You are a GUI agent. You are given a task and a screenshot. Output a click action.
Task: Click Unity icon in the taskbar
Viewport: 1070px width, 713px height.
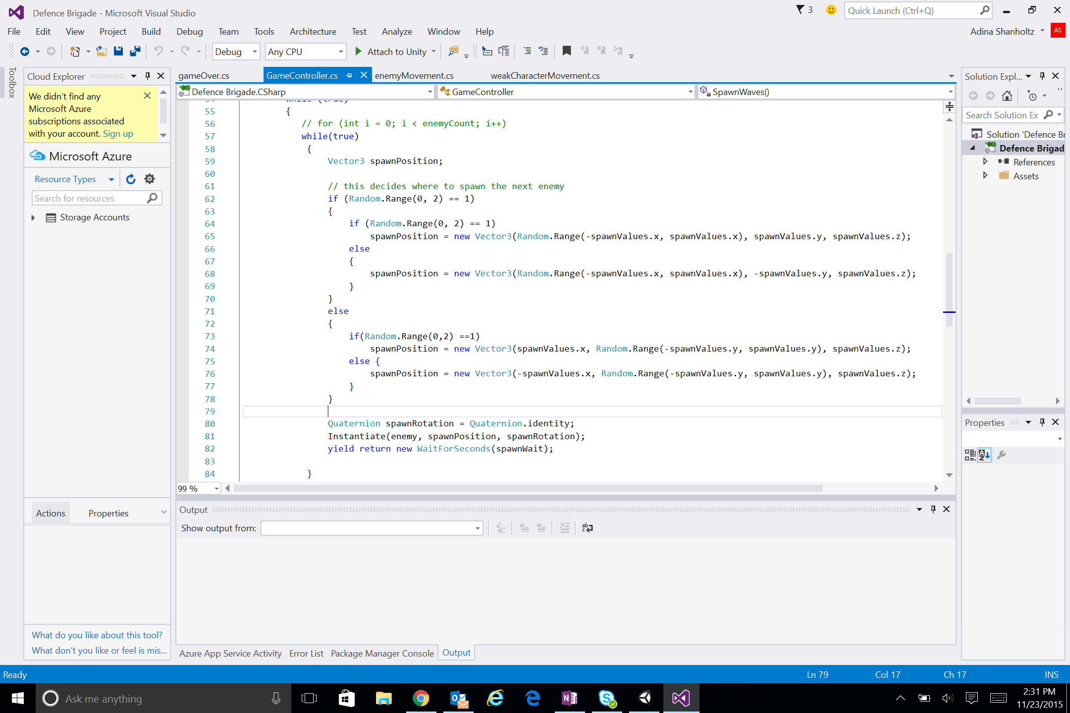[x=644, y=698]
